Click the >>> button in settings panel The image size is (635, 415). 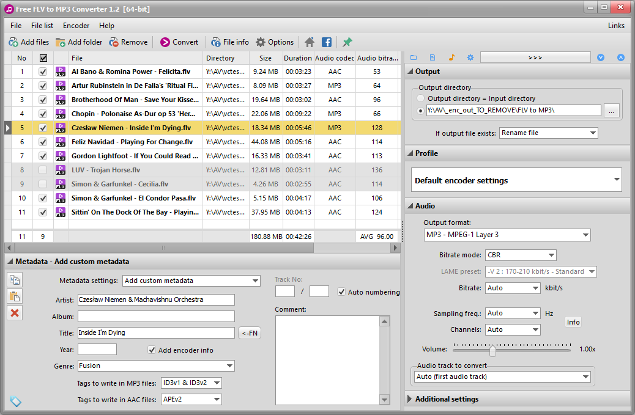point(535,57)
